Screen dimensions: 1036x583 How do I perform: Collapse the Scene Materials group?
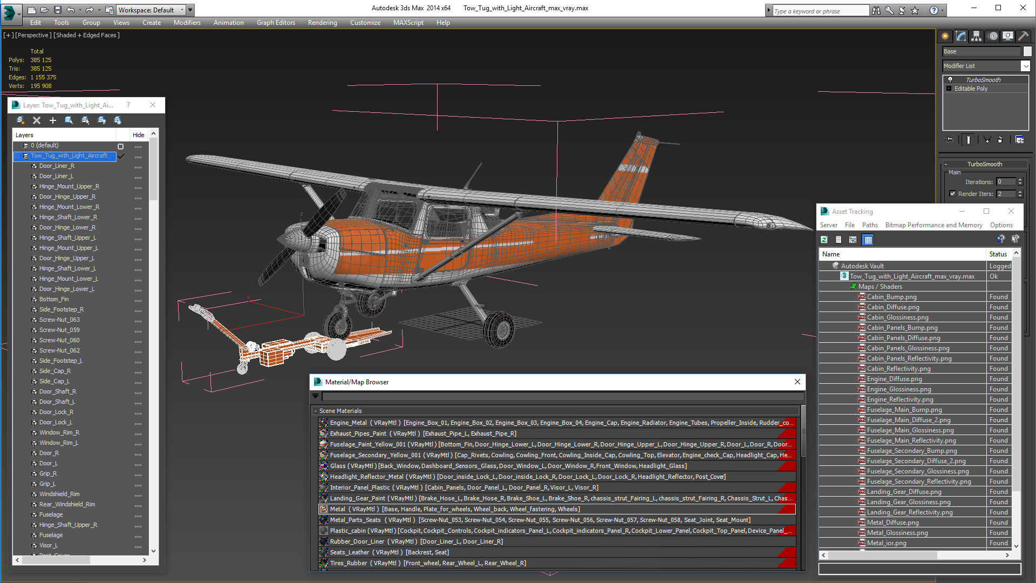316,411
